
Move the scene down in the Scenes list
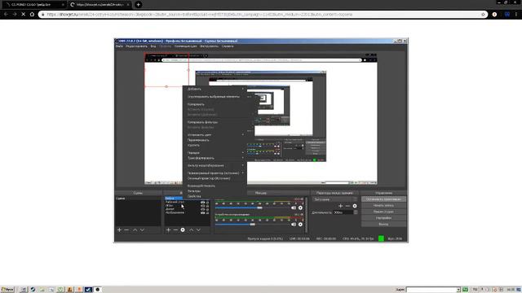click(142, 230)
